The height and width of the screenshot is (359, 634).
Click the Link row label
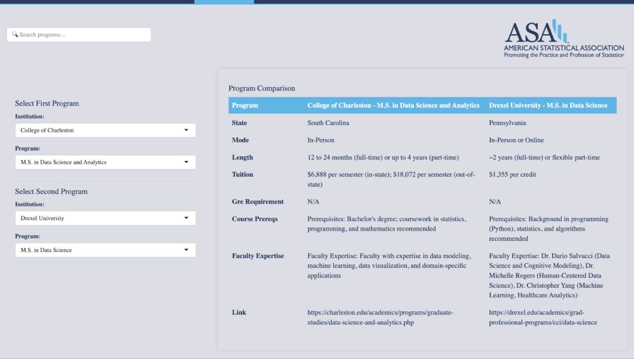[239, 312]
